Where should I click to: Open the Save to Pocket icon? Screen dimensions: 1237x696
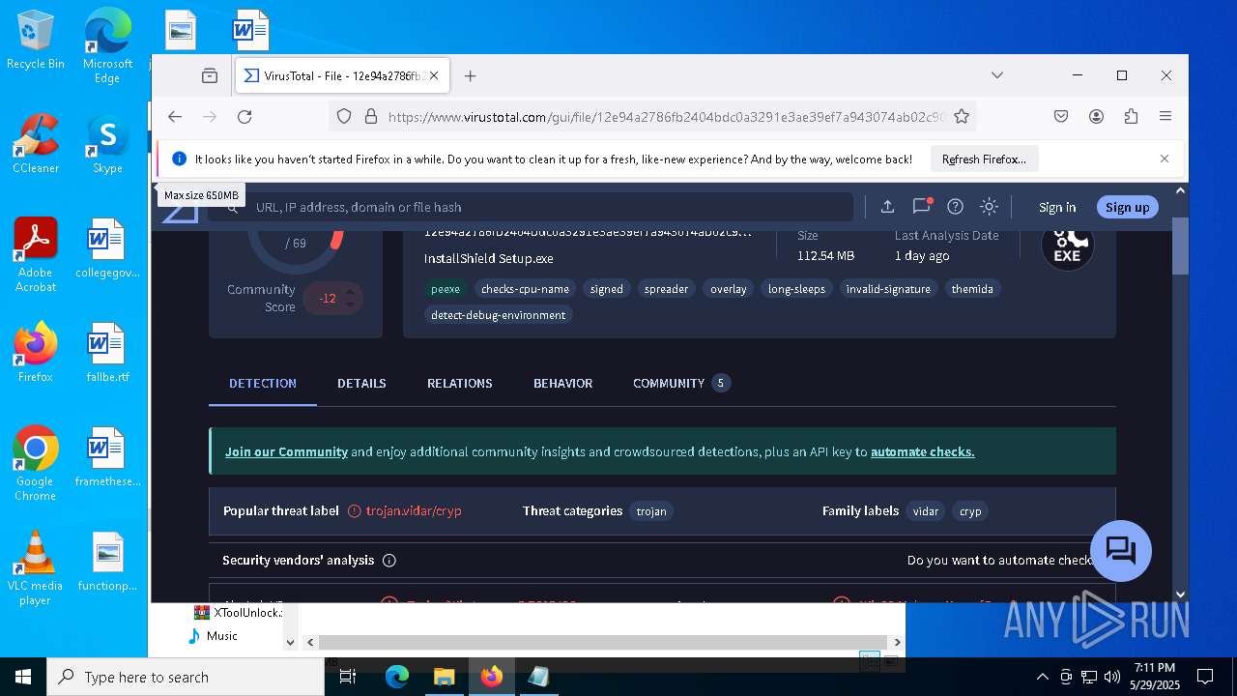[1061, 117]
